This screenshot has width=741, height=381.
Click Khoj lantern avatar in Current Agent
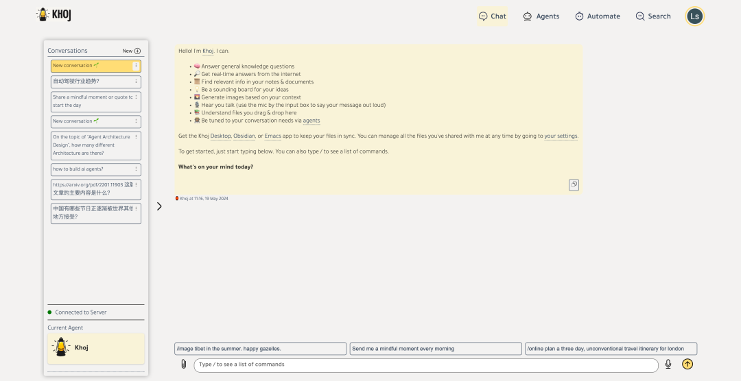tap(60, 347)
